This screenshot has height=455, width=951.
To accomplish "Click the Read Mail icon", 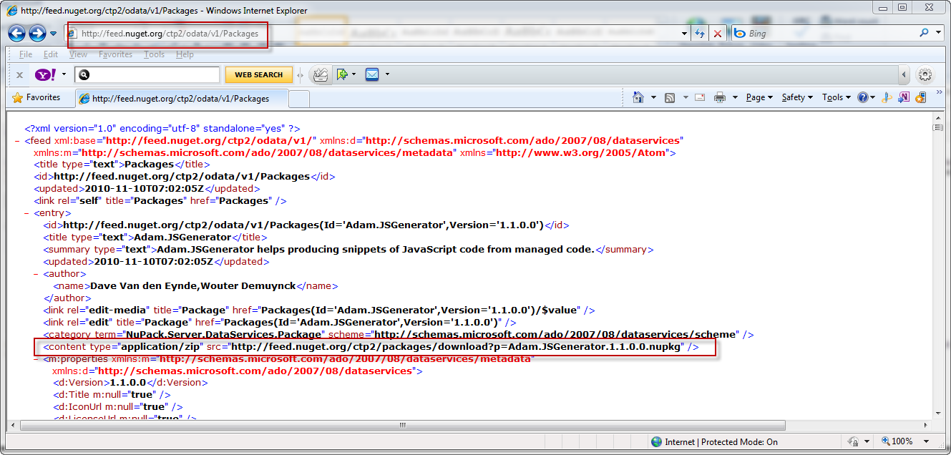I will point(701,97).
